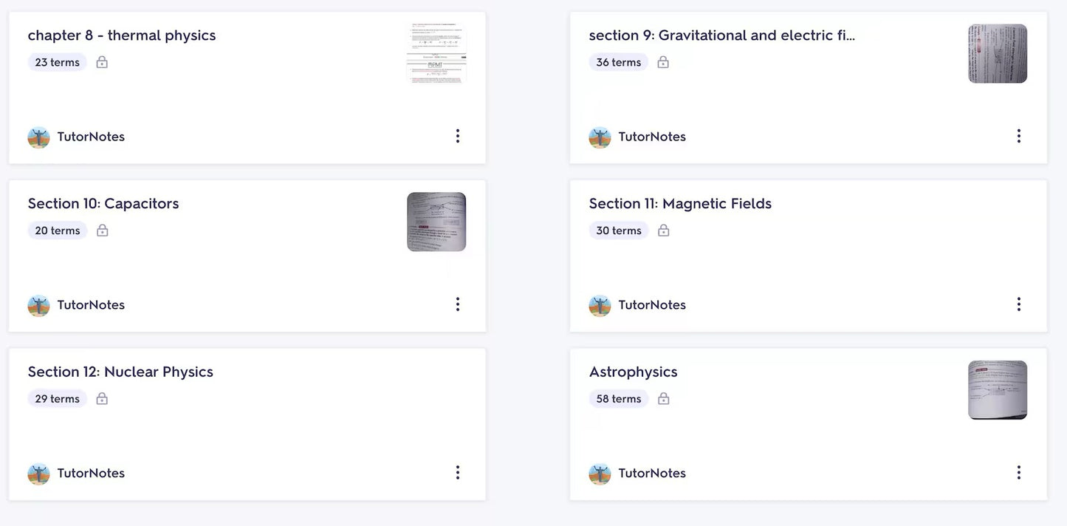Click lock icon beside 23 terms

tap(102, 62)
